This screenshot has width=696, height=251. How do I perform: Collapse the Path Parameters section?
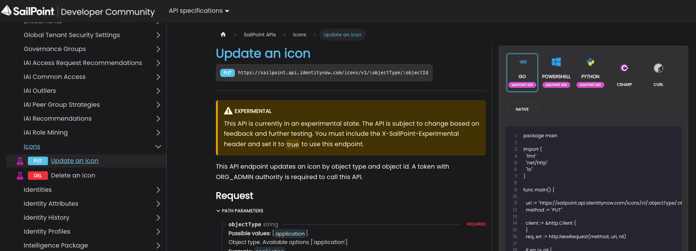pyautogui.click(x=240, y=211)
